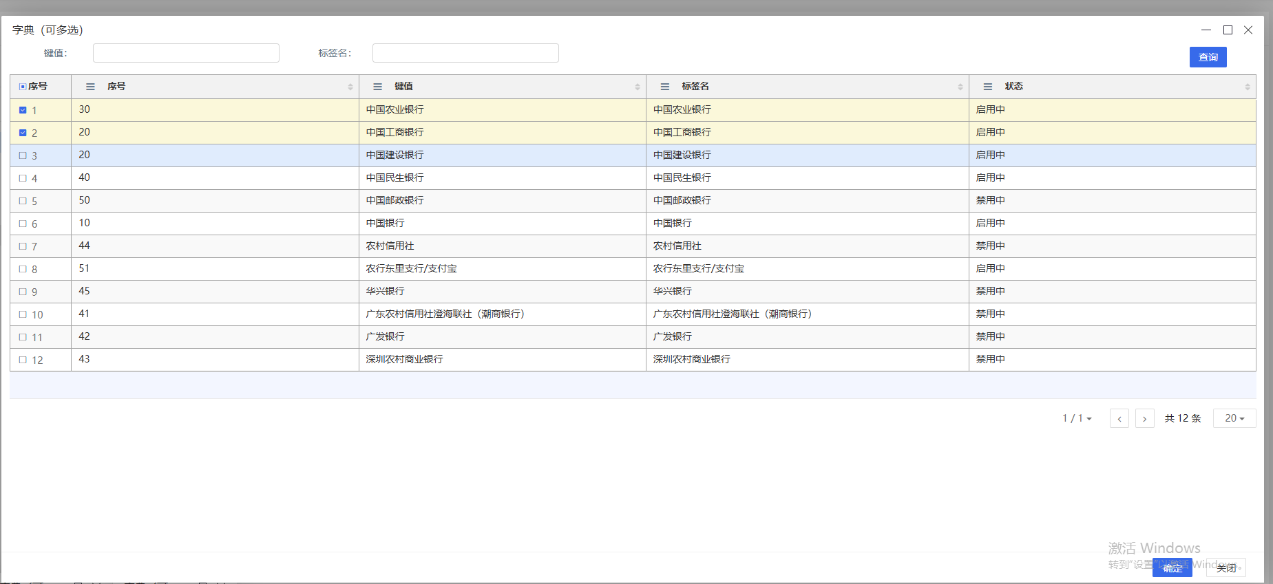This screenshot has height=584, width=1273.
Task: Click the 关闭 button
Action: 1226,568
